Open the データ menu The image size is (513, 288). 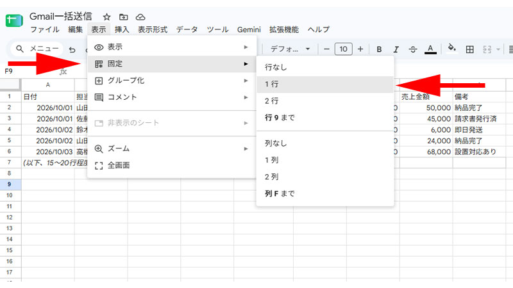(x=187, y=29)
